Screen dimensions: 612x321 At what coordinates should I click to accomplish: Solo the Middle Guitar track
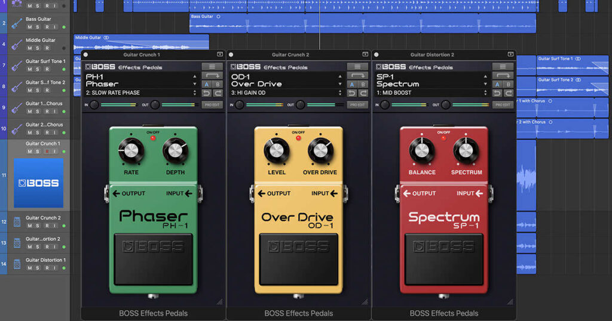point(38,48)
